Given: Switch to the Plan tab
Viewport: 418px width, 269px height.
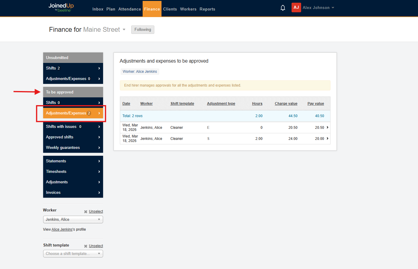Looking at the screenshot, I should [x=111, y=9].
